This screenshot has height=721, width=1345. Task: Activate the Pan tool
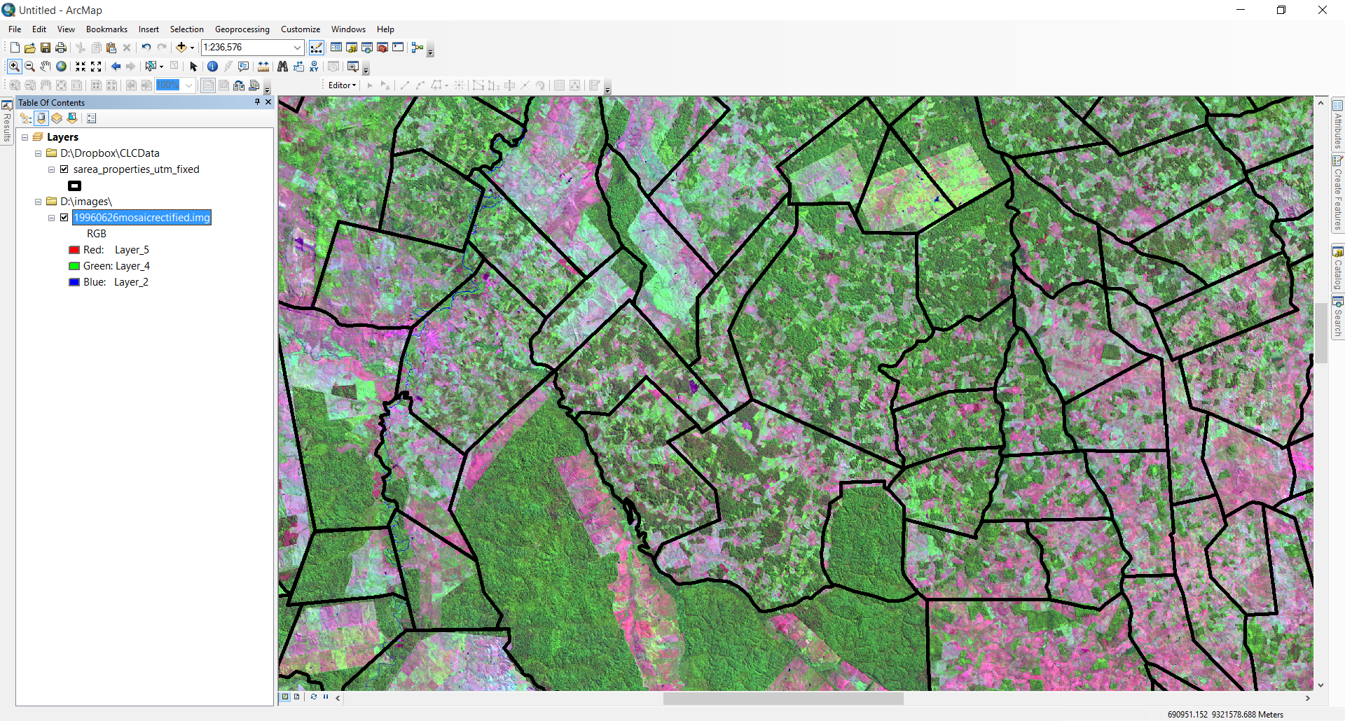tap(45, 66)
